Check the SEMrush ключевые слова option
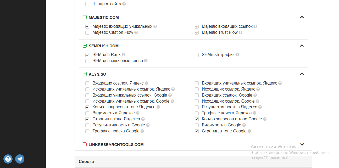This screenshot has width=339, height=168. tap(87, 61)
